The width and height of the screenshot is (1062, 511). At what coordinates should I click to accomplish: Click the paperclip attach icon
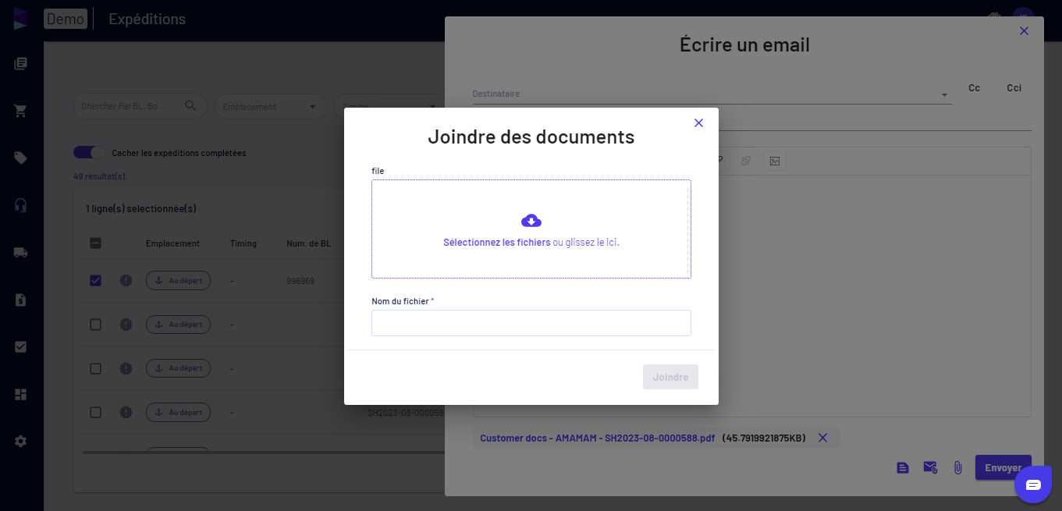(957, 467)
